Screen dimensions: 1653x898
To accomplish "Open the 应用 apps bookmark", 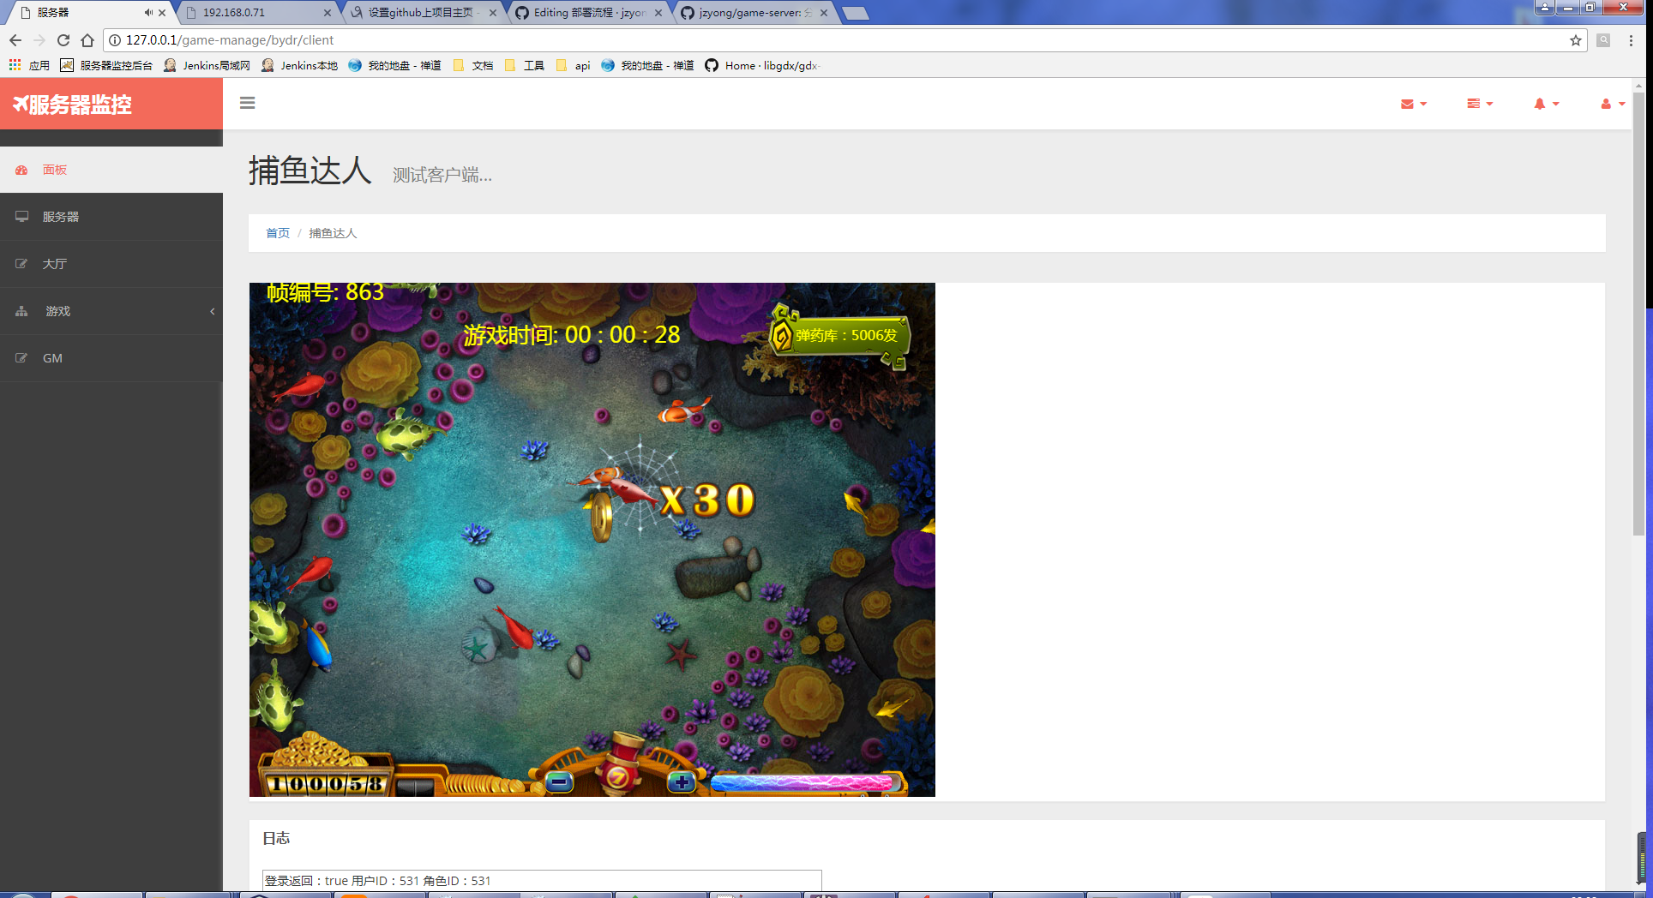I will click(29, 65).
